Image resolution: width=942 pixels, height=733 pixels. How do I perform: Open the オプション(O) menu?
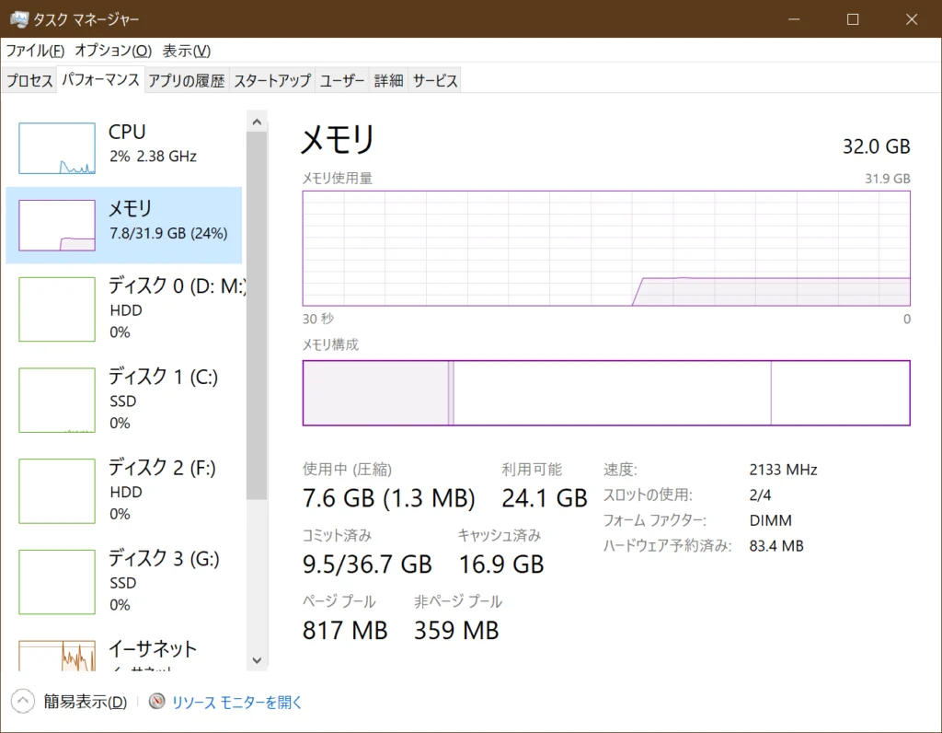(113, 51)
